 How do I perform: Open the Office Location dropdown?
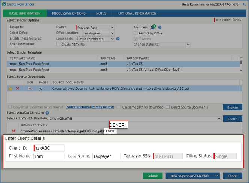pyautogui.click(x=112, y=33)
